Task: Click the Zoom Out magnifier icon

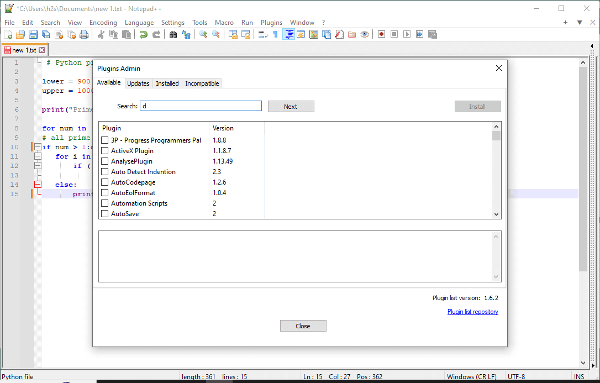Action: click(216, 34)
